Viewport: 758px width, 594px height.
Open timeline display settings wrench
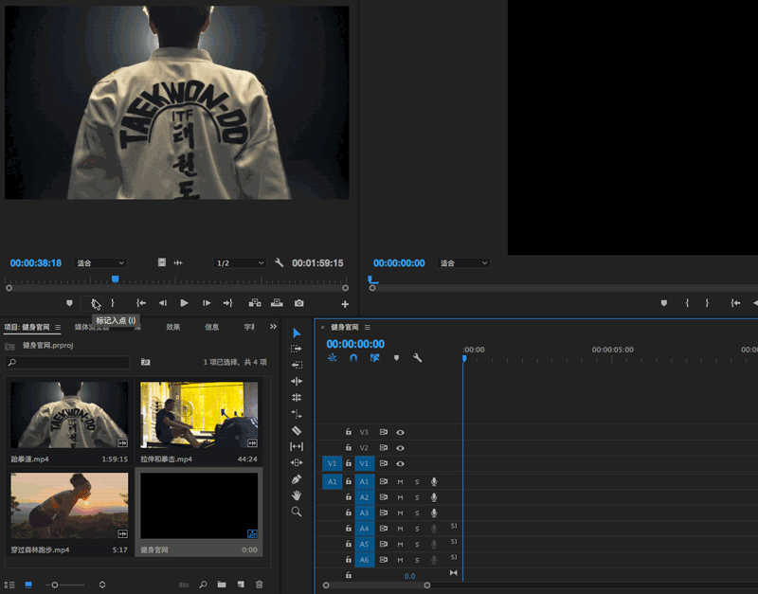click(417, 358)
